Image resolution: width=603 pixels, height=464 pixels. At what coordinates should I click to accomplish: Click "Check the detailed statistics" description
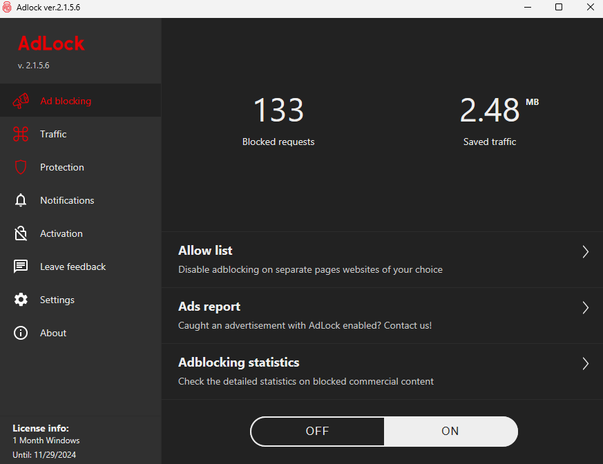click(306, 381)
